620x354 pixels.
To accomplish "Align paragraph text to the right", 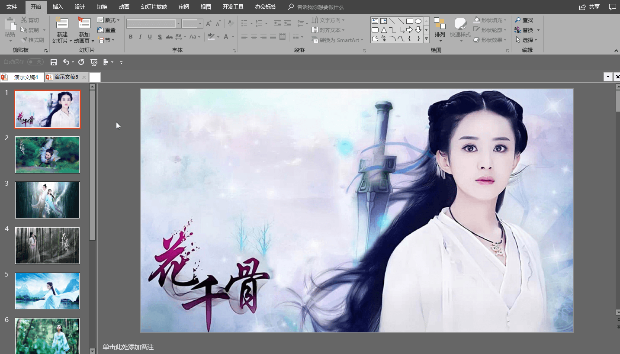I will tap(263, 37).
